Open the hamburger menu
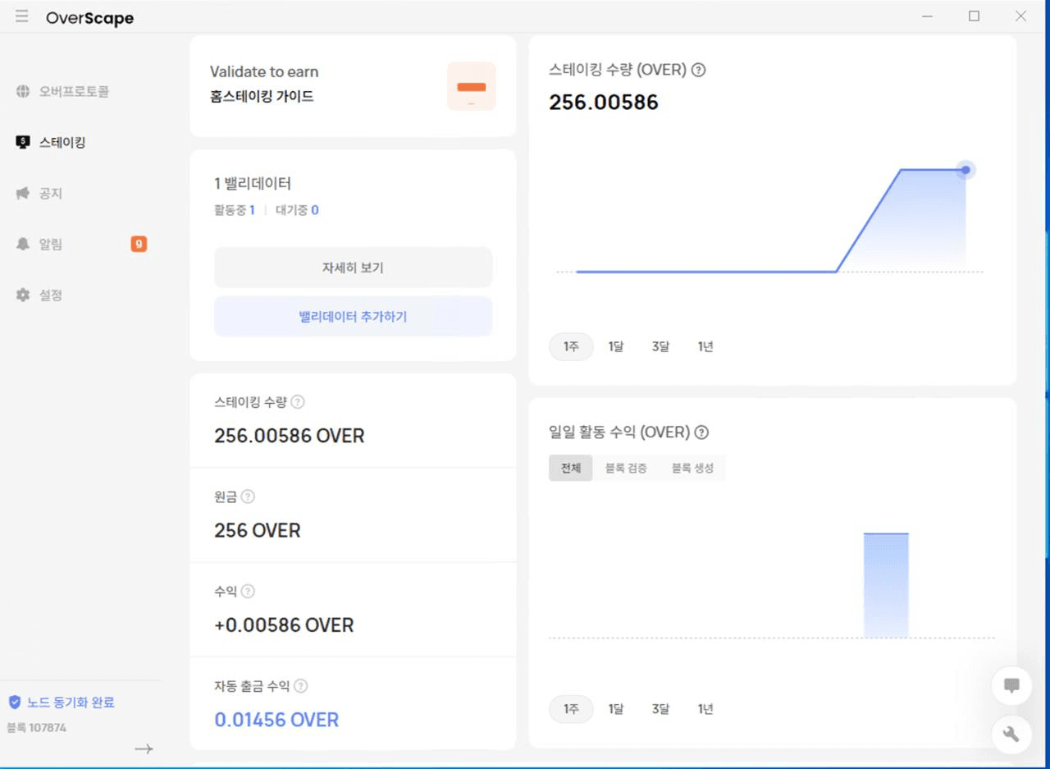This screenshot has height=769, width=1050. click(x=21, y=16)
